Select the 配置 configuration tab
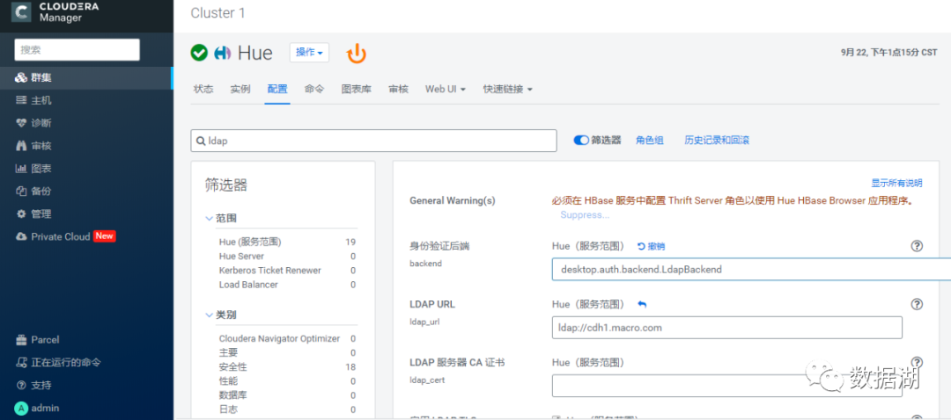The image size is (951, 420). click(x=277, y=89)
